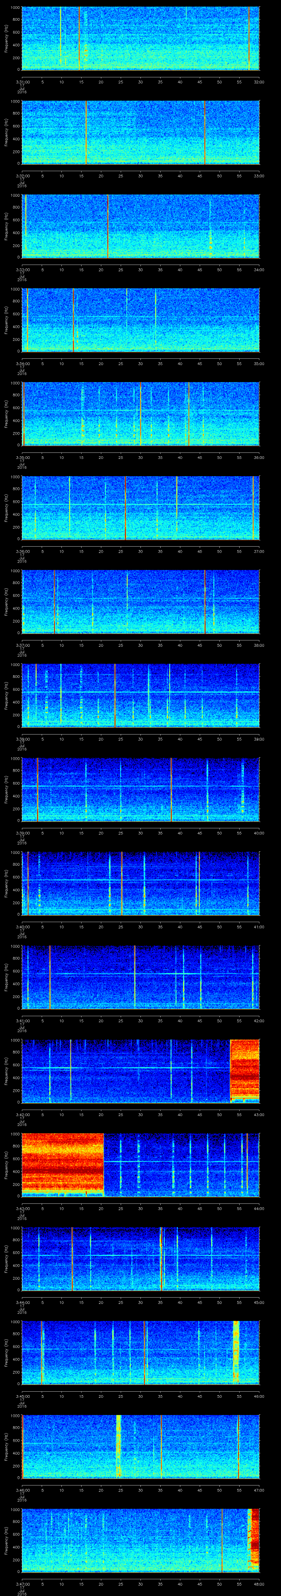Select the spectrogram panel starting at 3:36:00

pos(141,508)
